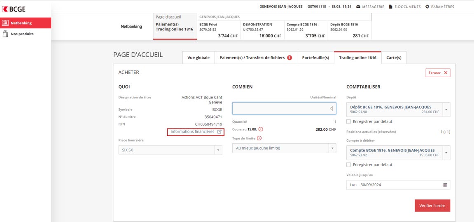Select BCGE Privé account tile
The width and height of the screenshot is (474, 222).
point(219,30)
